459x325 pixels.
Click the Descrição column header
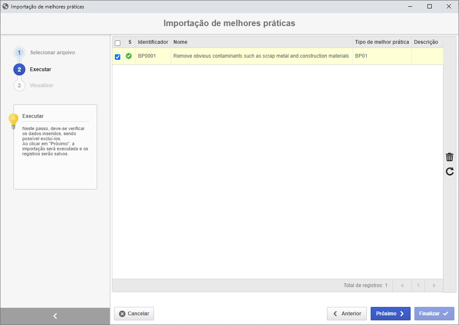click(x=427, y=42)
